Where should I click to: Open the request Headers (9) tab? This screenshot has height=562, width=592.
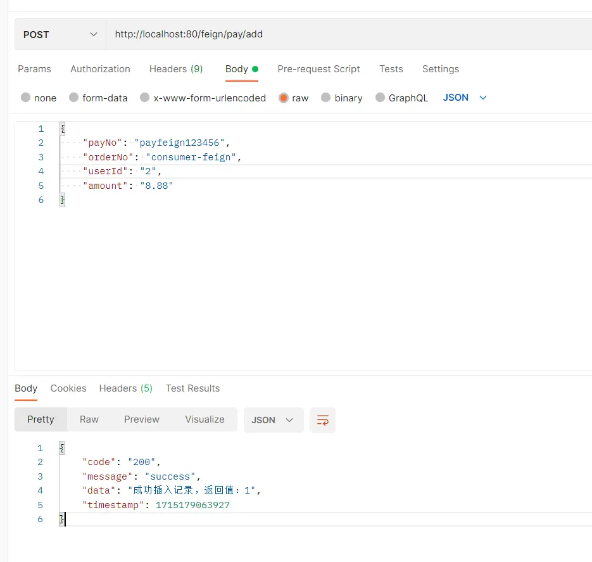click(176, 69)
